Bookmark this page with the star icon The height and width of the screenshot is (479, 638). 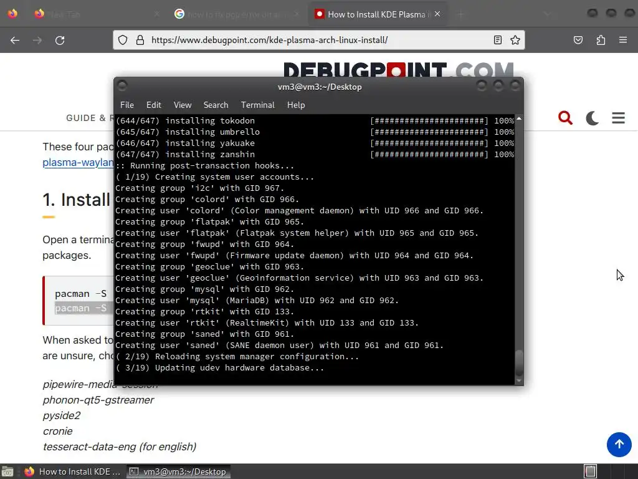[x=515, y=40]
